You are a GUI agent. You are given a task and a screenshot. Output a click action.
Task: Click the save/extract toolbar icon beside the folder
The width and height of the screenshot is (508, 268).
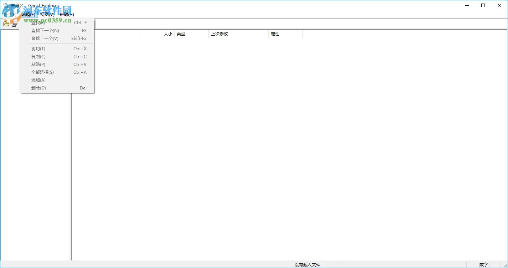(x=15, y=24)
